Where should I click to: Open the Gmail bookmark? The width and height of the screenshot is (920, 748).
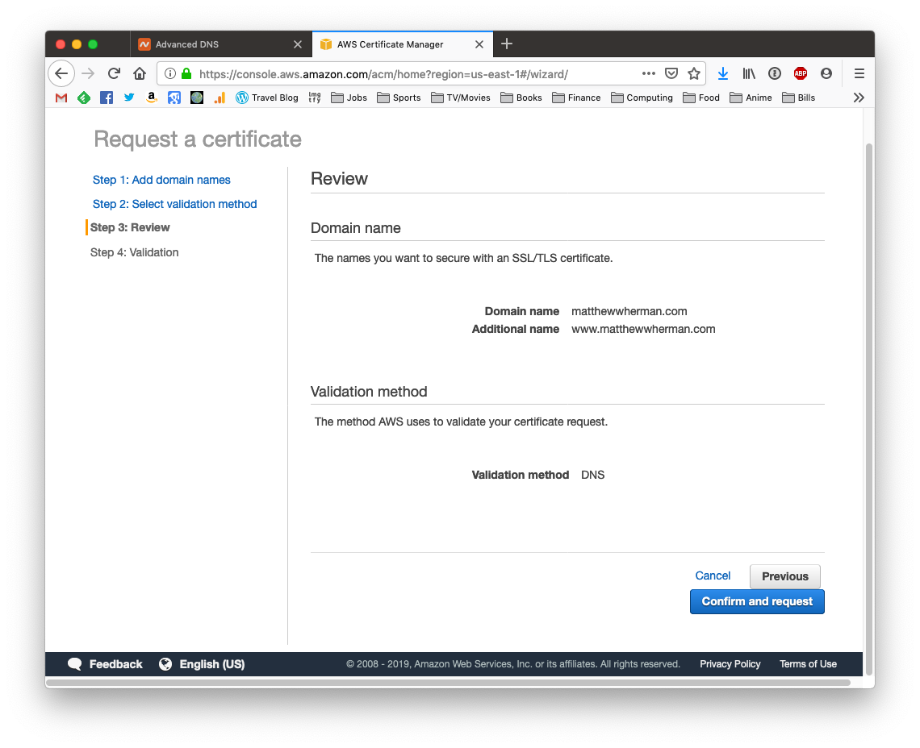point(61,98)
